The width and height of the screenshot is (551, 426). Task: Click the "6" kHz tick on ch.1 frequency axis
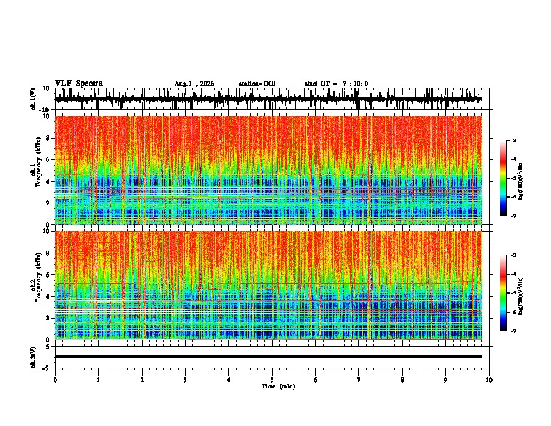(49, 159)
